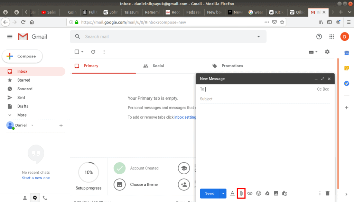
Task: Open more options in compose toolbar
Action: pos(320,193)
